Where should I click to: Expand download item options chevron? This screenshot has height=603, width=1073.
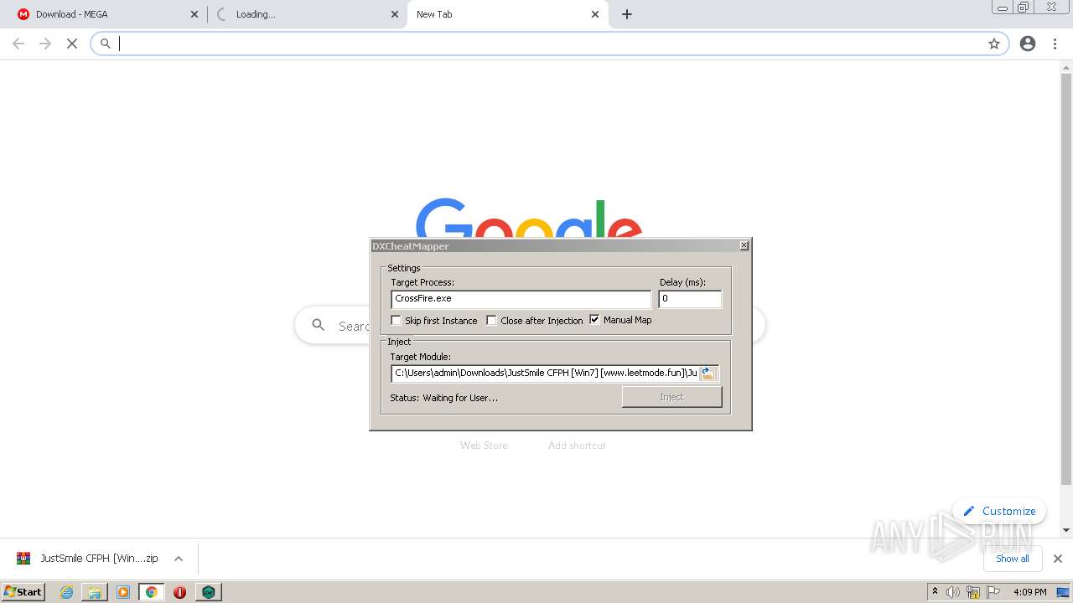pos(179,559)
